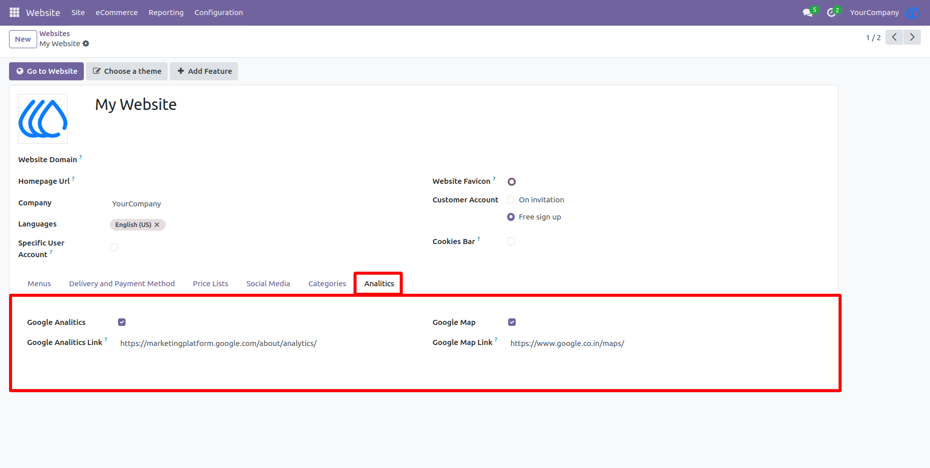930x468 pixels.
Task: Click the gear icon beside My Website
Action: click(x=86, y=44)
